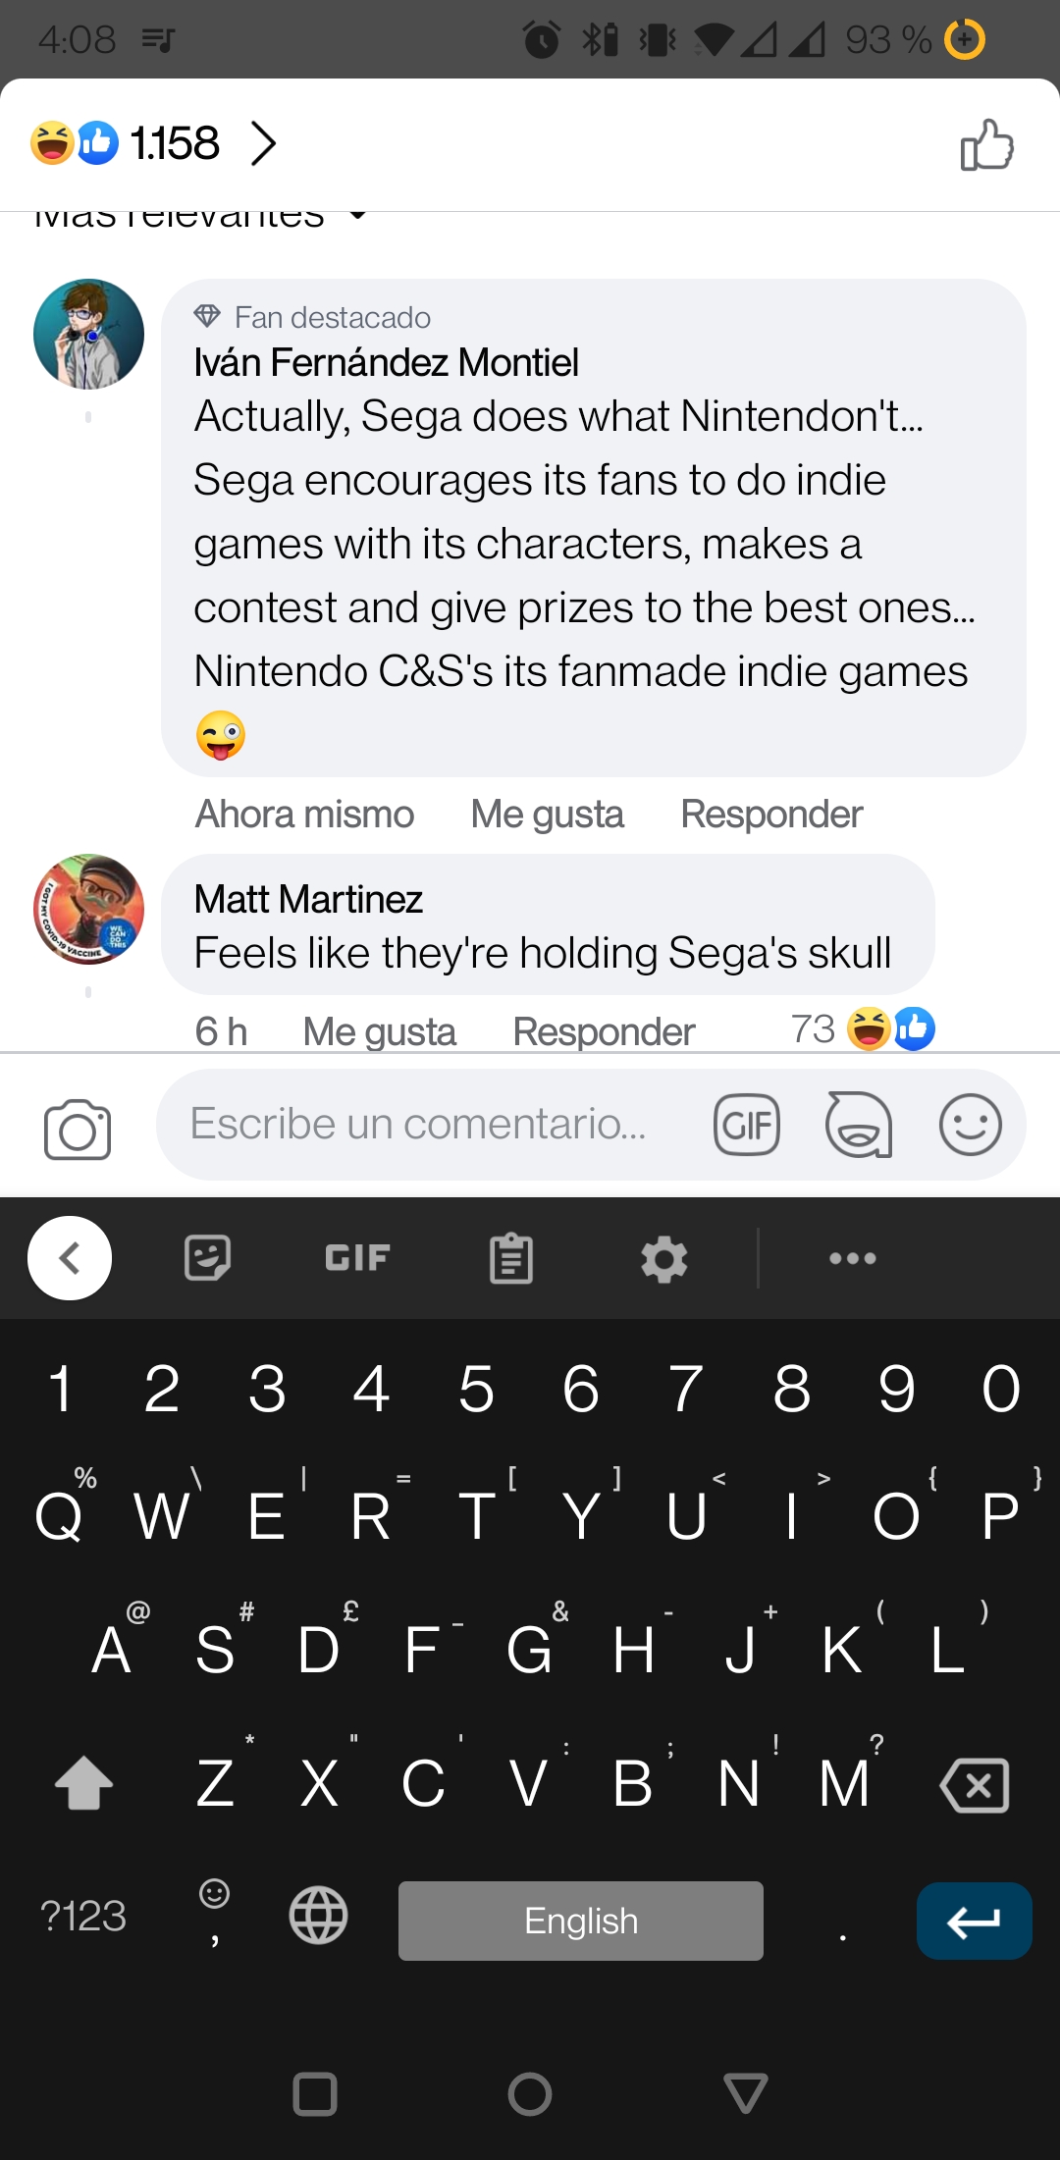Switch keyboard language with globe key
The height and width of the screenshot is (2160, 1060).
[x=319, y=1915]
